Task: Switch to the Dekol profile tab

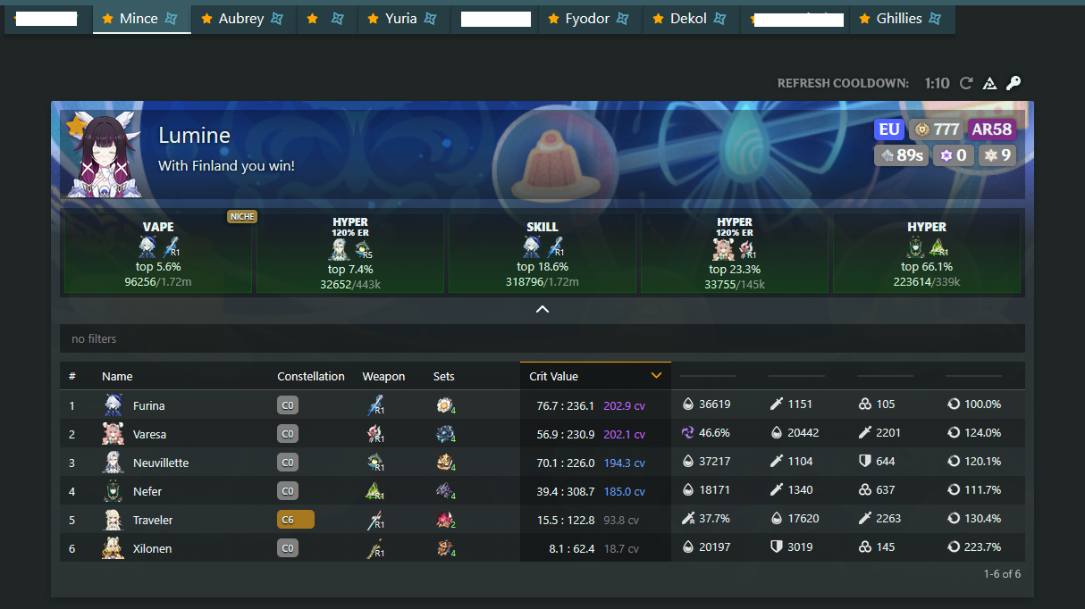Action: tap(693, 19)
